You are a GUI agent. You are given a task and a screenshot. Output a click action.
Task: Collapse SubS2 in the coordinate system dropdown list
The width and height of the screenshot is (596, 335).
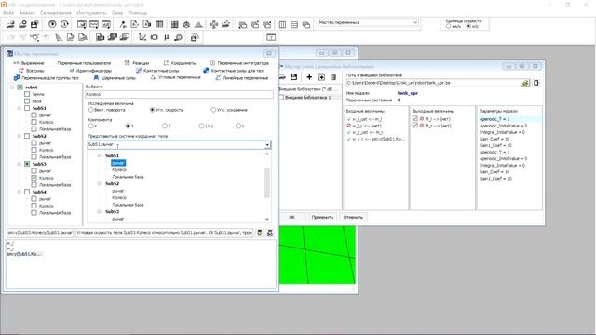[x=99, y=183]
